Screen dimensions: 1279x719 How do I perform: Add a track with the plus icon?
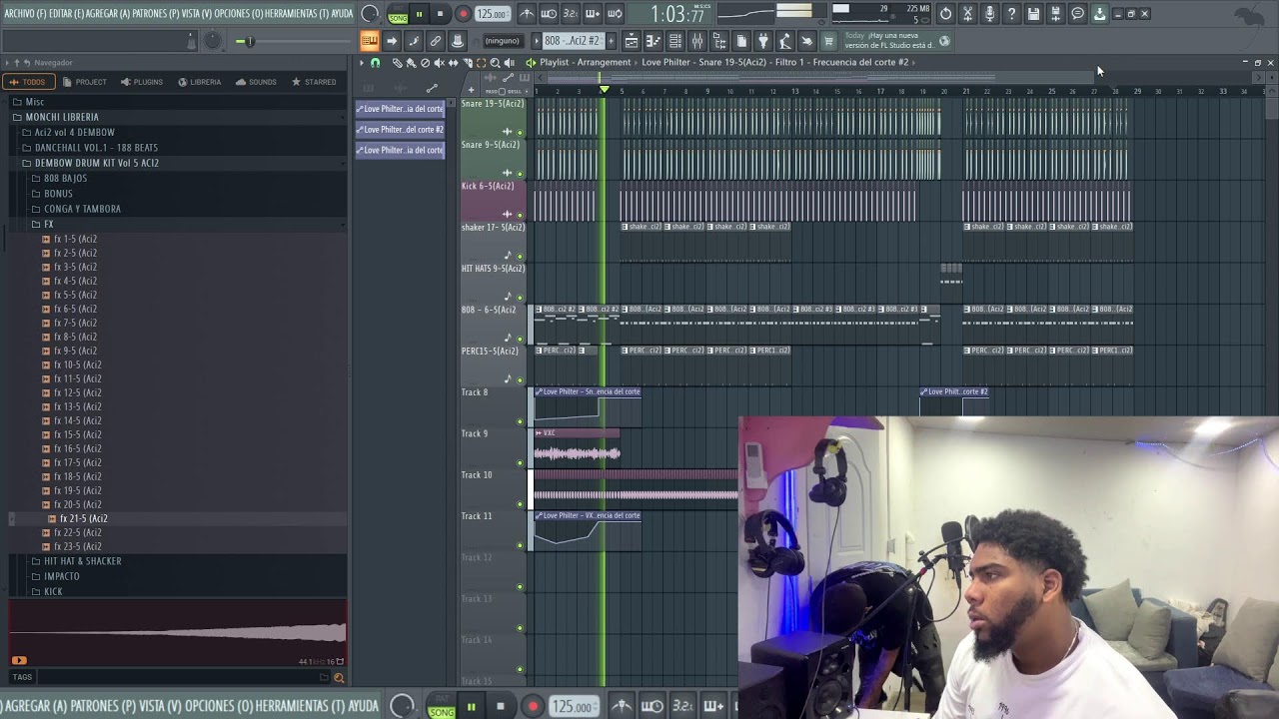(x=471, y=90)
